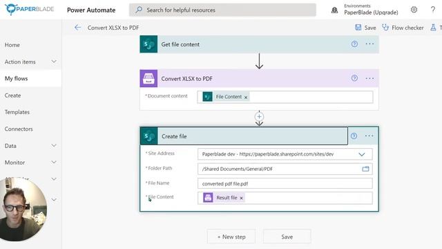
Task: Open the more menu on Convert XLSX to PDF
Action: point(369,78)
